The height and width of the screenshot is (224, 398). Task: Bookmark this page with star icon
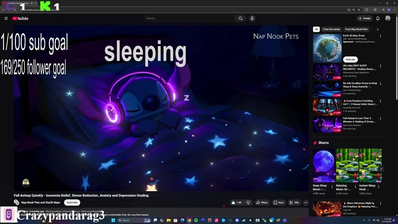[x=359, y=10]
